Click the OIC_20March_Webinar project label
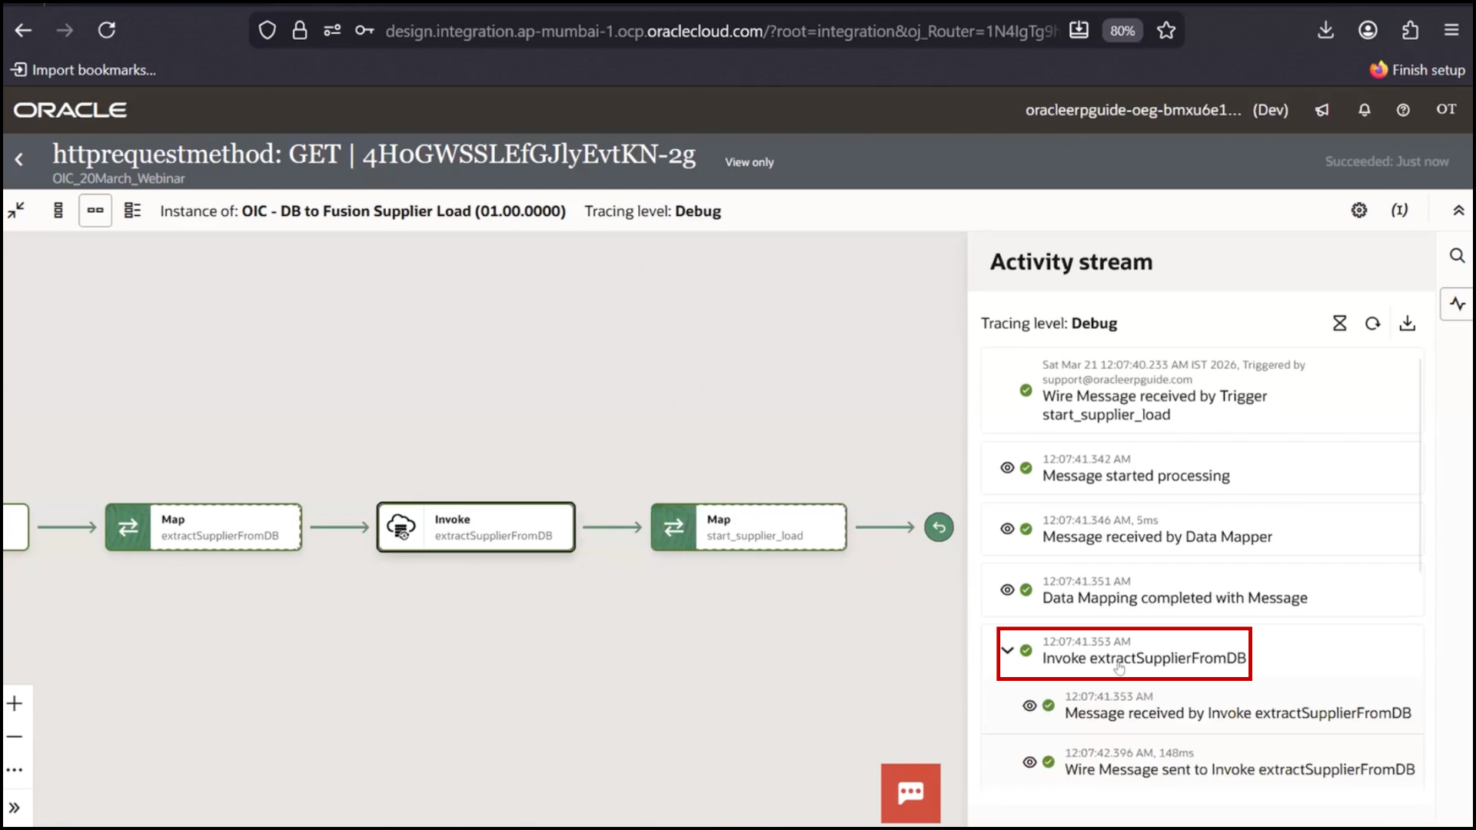This screenshot has height=830, width=1476. point(118,178)
